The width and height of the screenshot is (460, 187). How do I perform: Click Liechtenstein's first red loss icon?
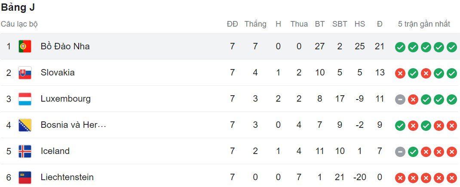[x=400, y=178]
